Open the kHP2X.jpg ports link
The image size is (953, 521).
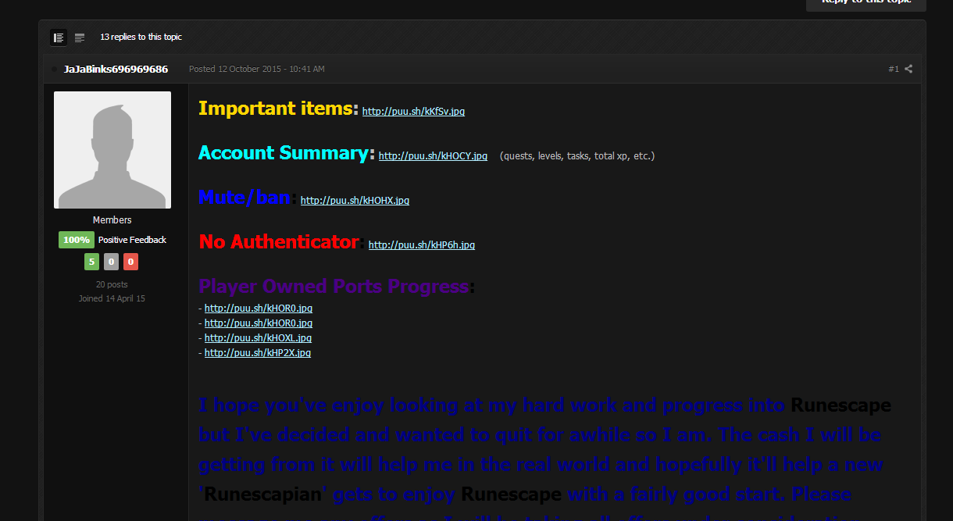pos(258,353)
